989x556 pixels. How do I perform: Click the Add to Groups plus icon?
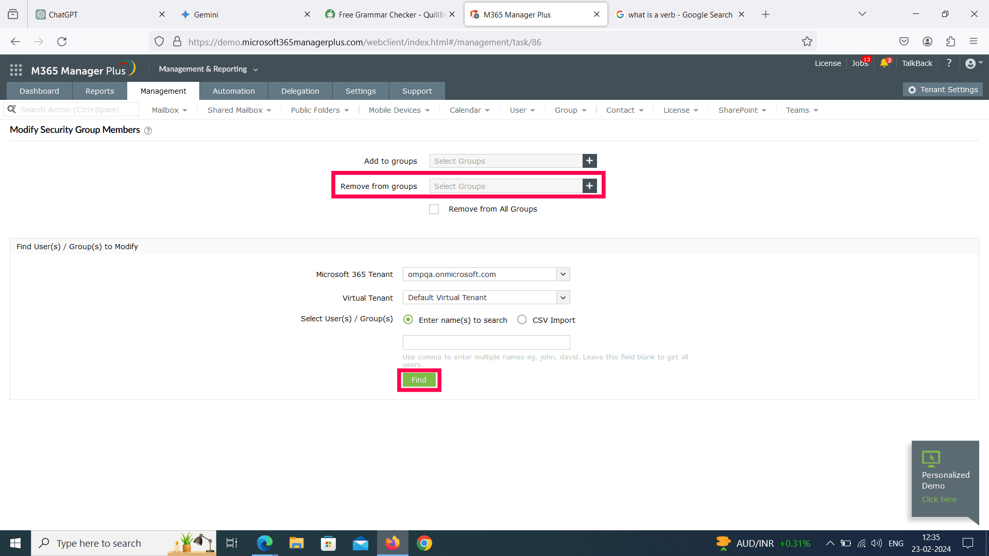pyautogui.click(x=589, y=161)
